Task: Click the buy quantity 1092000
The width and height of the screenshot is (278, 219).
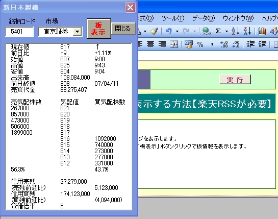Action: [x=105, y=139]
